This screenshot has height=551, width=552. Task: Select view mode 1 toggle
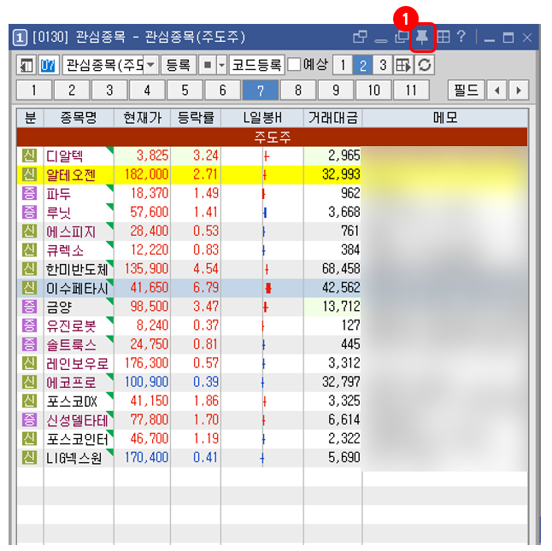click(x=343, y=65)
